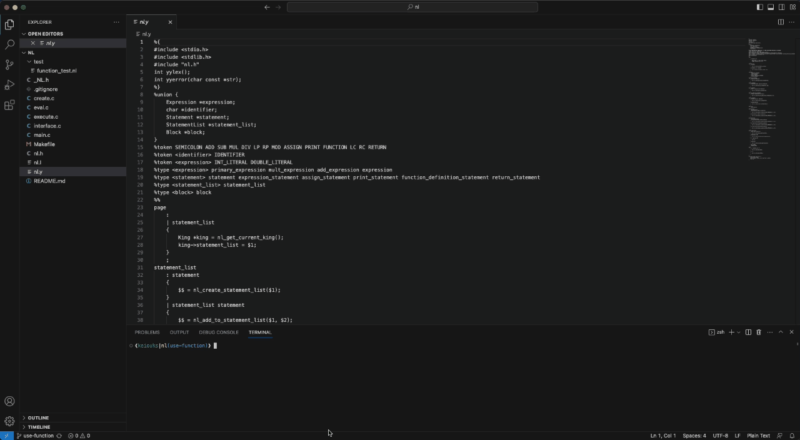Open Manage settings gear at the bottom

tap(9, 421)
